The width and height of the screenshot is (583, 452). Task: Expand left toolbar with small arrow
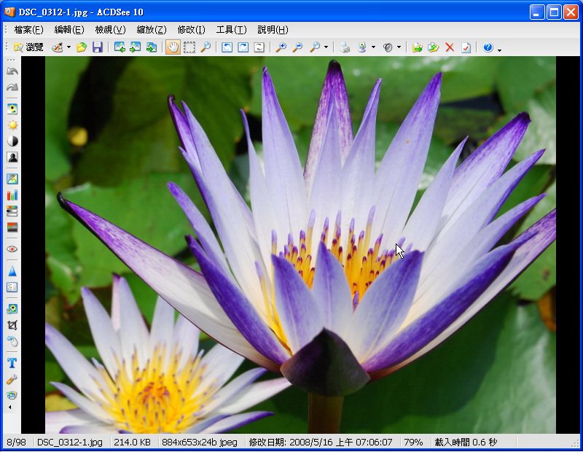click(10, 408)
